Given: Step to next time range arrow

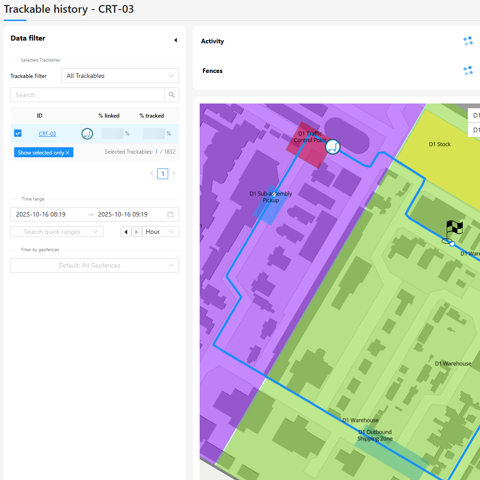Looking at the screenshot, I should click(x=136, y=232).
